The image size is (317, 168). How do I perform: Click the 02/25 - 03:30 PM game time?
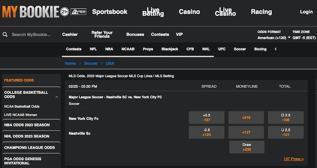click(83, 86)
